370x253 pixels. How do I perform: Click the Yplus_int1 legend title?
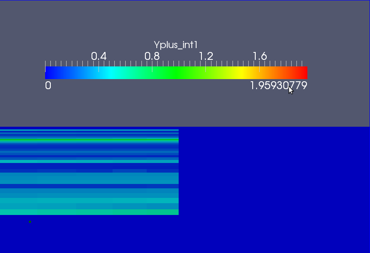176,45
